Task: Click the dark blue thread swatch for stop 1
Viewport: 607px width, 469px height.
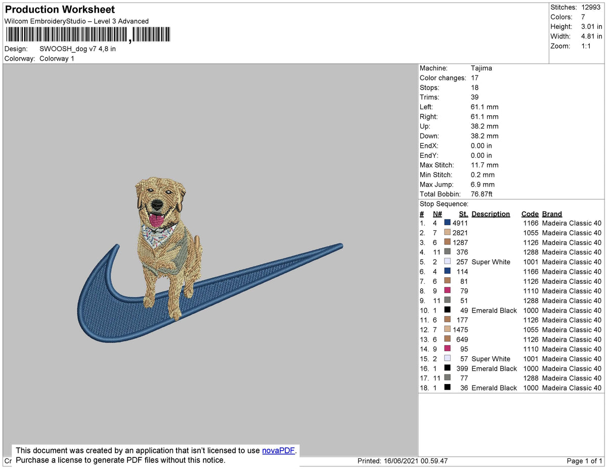Action: pyautogui.click(x=447, y=223)
